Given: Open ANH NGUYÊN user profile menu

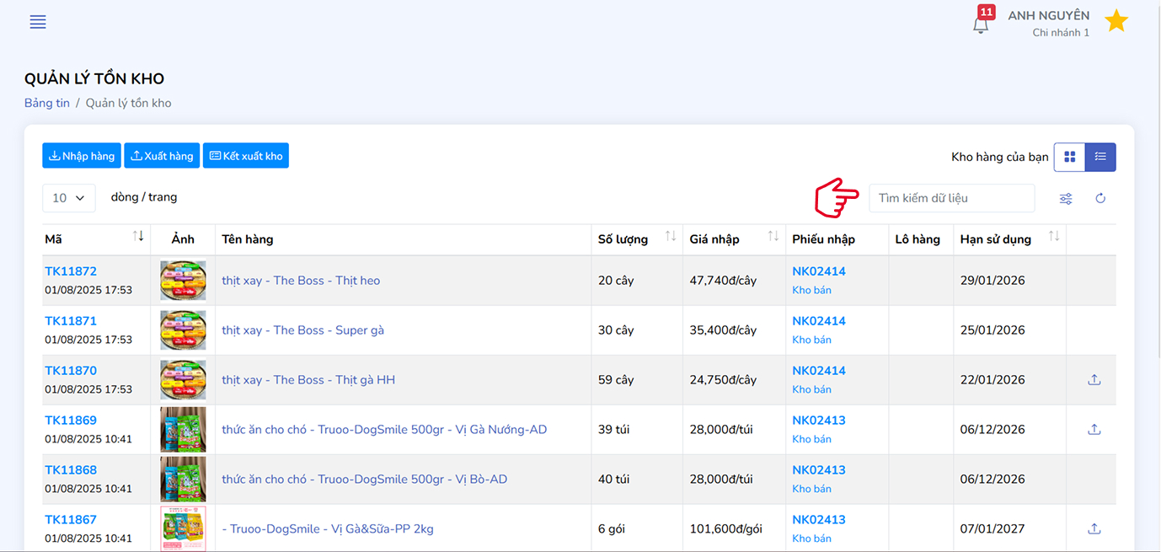Looking at the screenshot, I should click(x=1048, y=23).
